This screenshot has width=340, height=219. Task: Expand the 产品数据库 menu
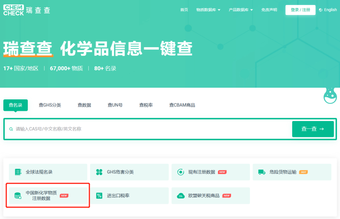click(x=241, y=10)
